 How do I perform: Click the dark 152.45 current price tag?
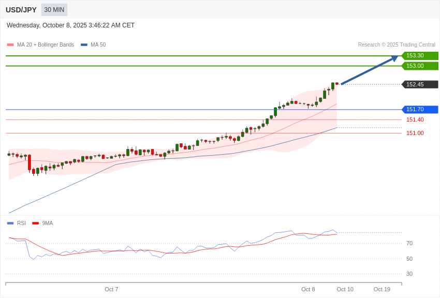coord(420,84)
